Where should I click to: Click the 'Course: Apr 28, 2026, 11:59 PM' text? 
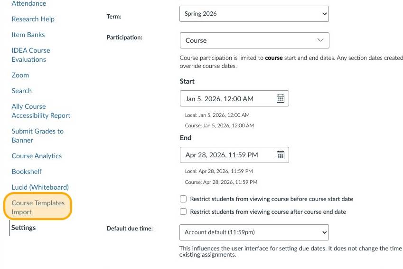[221, 182]
